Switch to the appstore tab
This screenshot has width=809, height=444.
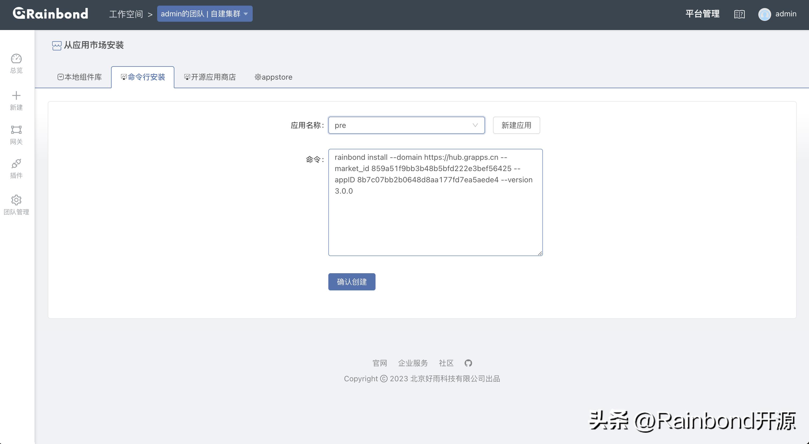tap(273, 77)
